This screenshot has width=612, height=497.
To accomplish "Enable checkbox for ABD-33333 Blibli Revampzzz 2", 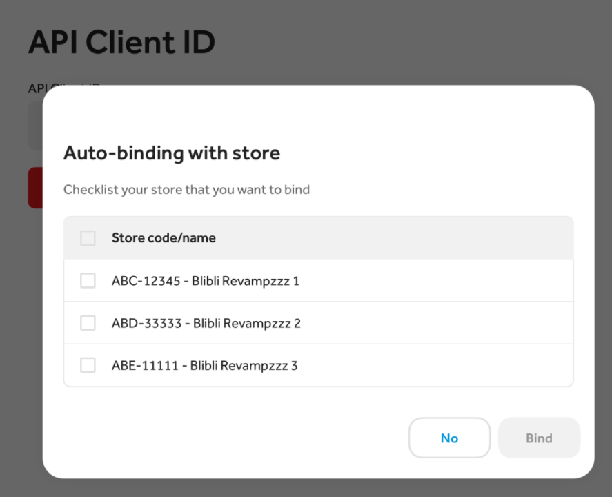I will pos(88,322).
